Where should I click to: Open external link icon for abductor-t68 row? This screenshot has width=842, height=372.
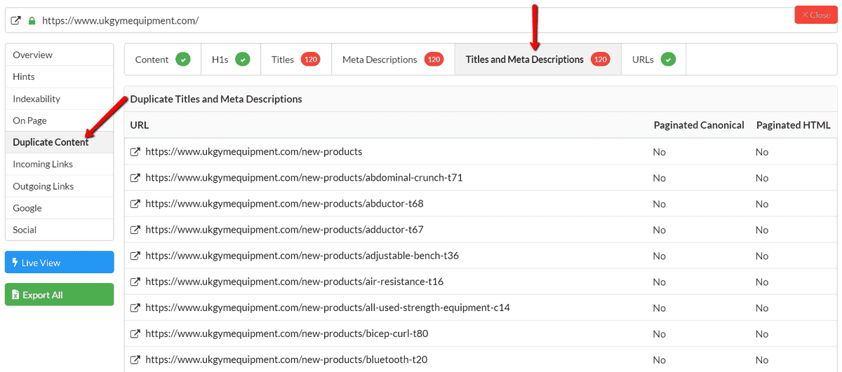pos(135,204)
